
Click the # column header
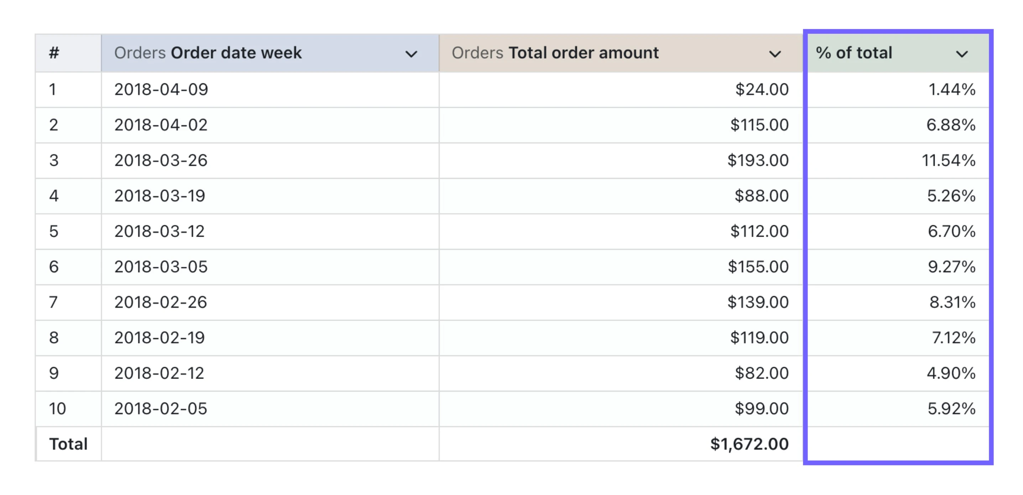54,53
